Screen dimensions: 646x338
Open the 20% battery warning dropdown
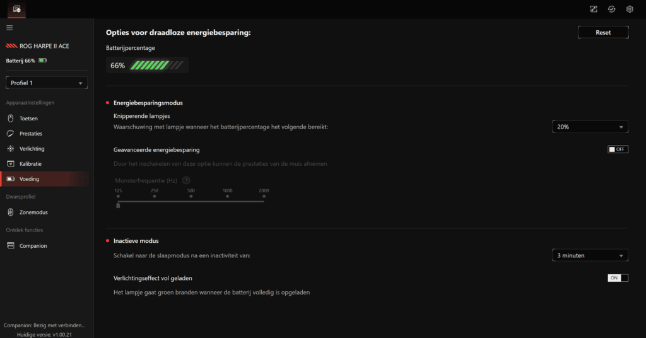click(x=590, y=127)
